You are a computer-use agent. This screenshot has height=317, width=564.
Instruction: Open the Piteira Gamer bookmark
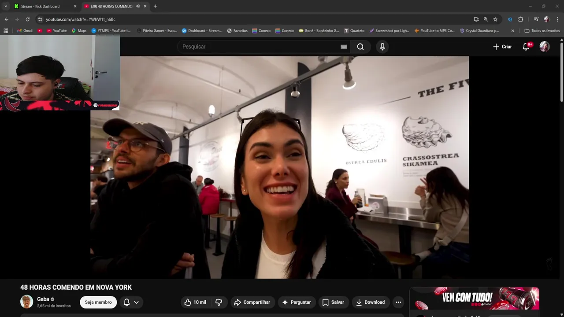pos(157,31)
